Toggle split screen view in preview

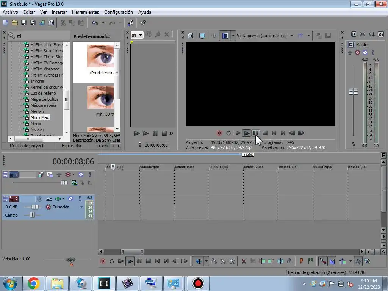tap(225, 36)
